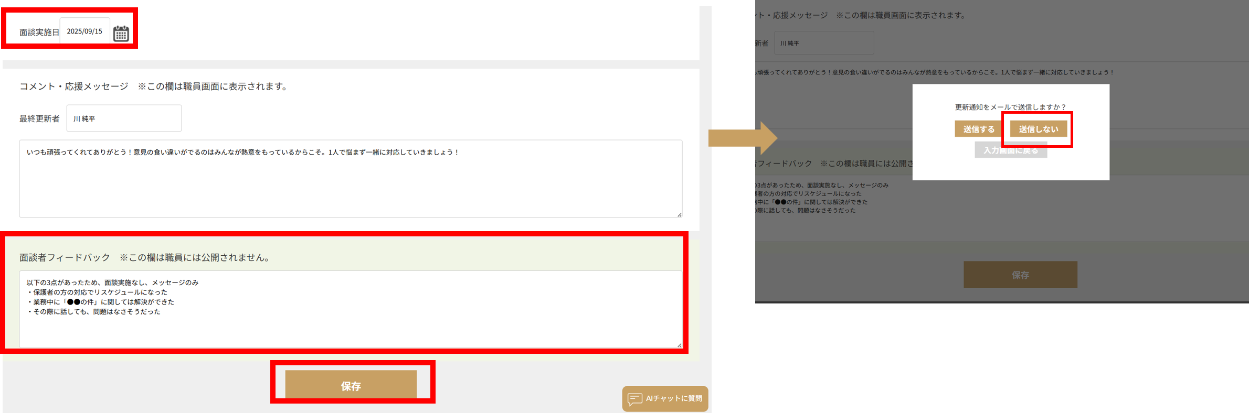Open AIチャットに質問 by clicking its text label
Screen dimensions: 1249x413
tap(674, 398)
